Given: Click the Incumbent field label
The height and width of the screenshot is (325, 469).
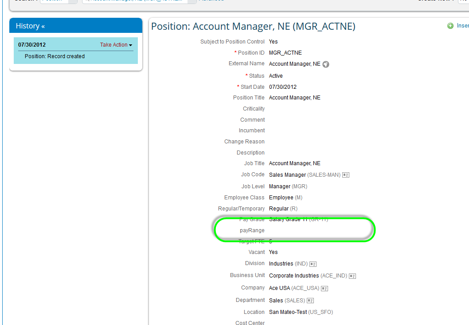Looking at the screenshot, I should pyautogui.click(x=251, y=131).
